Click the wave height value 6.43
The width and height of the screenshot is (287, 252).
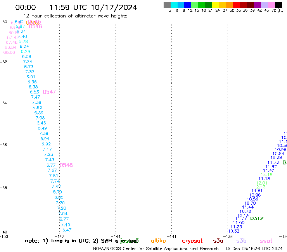(41, 123)
